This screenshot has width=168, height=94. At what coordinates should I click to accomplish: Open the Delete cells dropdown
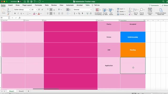click(121, 11)
